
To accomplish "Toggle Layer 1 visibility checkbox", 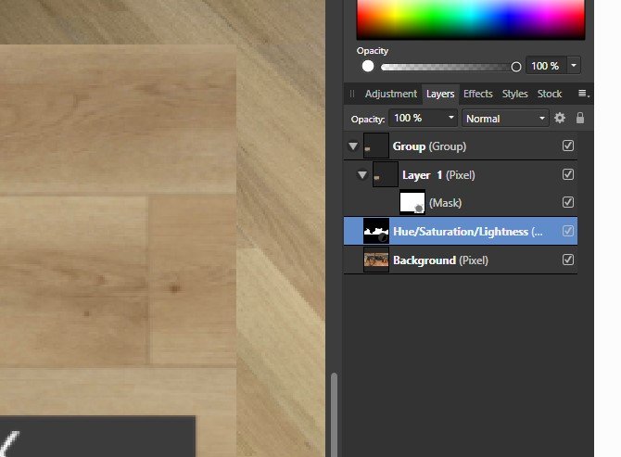I will pyautogui.click(x=568, y=174).
